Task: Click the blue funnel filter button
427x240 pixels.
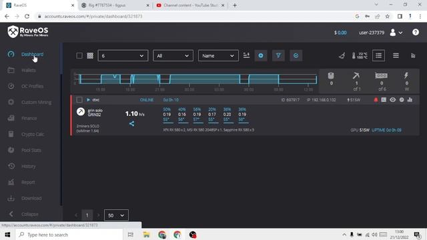Action: tap(278, 55)
